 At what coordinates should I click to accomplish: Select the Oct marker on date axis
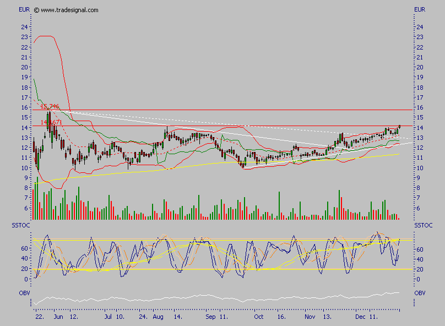point(259,317)
